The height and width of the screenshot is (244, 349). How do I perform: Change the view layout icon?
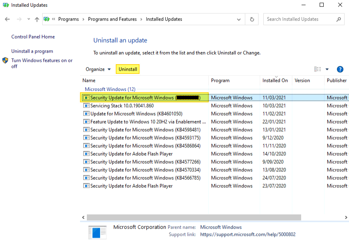click(x=318, y=69)
